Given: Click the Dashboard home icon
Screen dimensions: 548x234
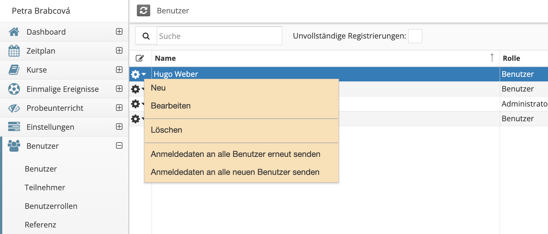Looking at the screenshot, I should pyautogui.click(x=14, y=32).
